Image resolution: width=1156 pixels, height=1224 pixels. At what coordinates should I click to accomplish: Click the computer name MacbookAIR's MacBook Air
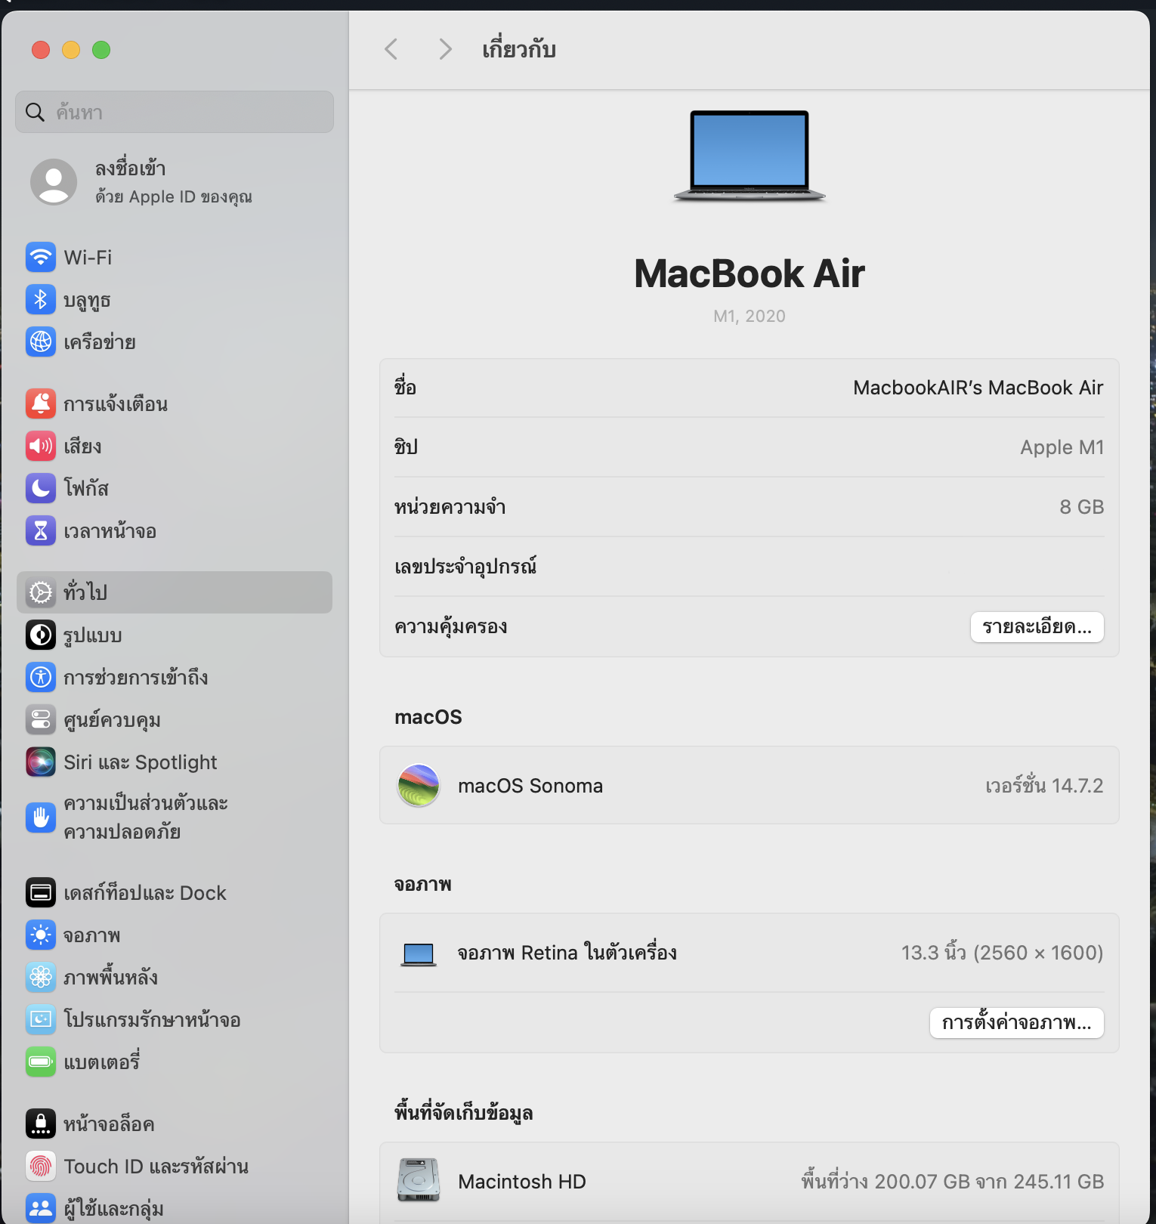pyautogui.click(x=978, y=388)
